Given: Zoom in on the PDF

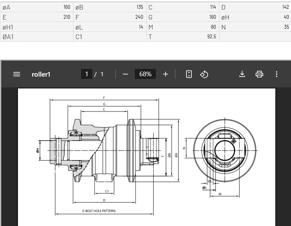Looking at the screenshot, I should tap(165, 74).
